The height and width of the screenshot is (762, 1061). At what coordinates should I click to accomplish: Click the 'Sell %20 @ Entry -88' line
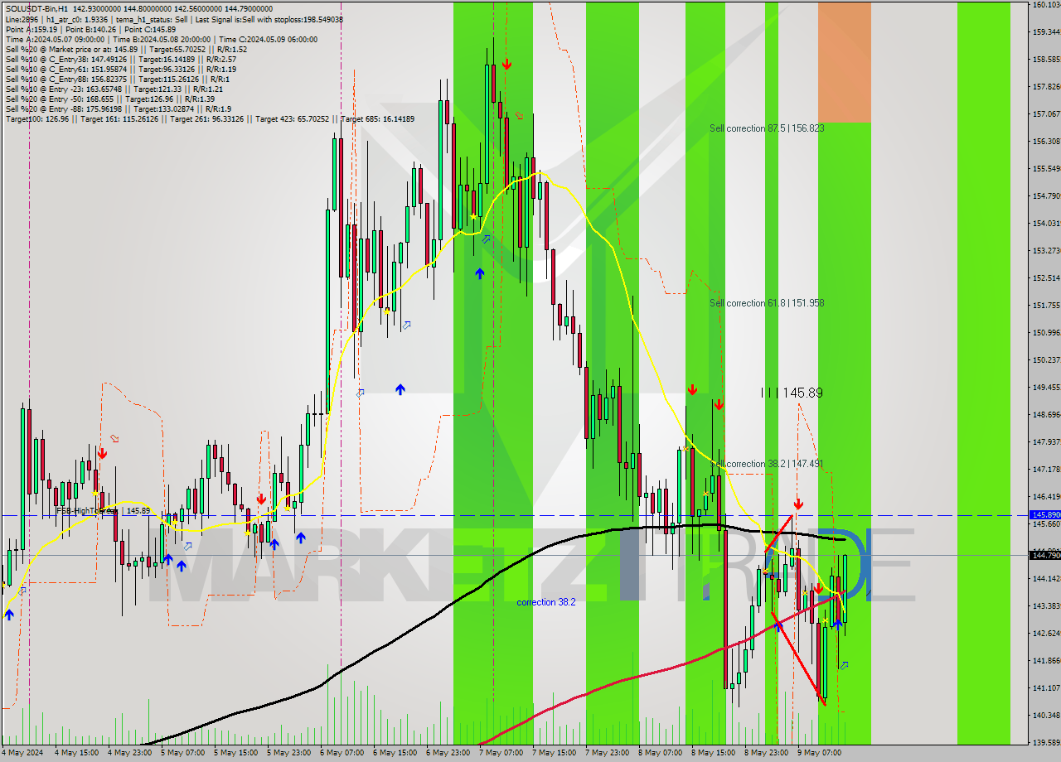[x=118, y=109]
